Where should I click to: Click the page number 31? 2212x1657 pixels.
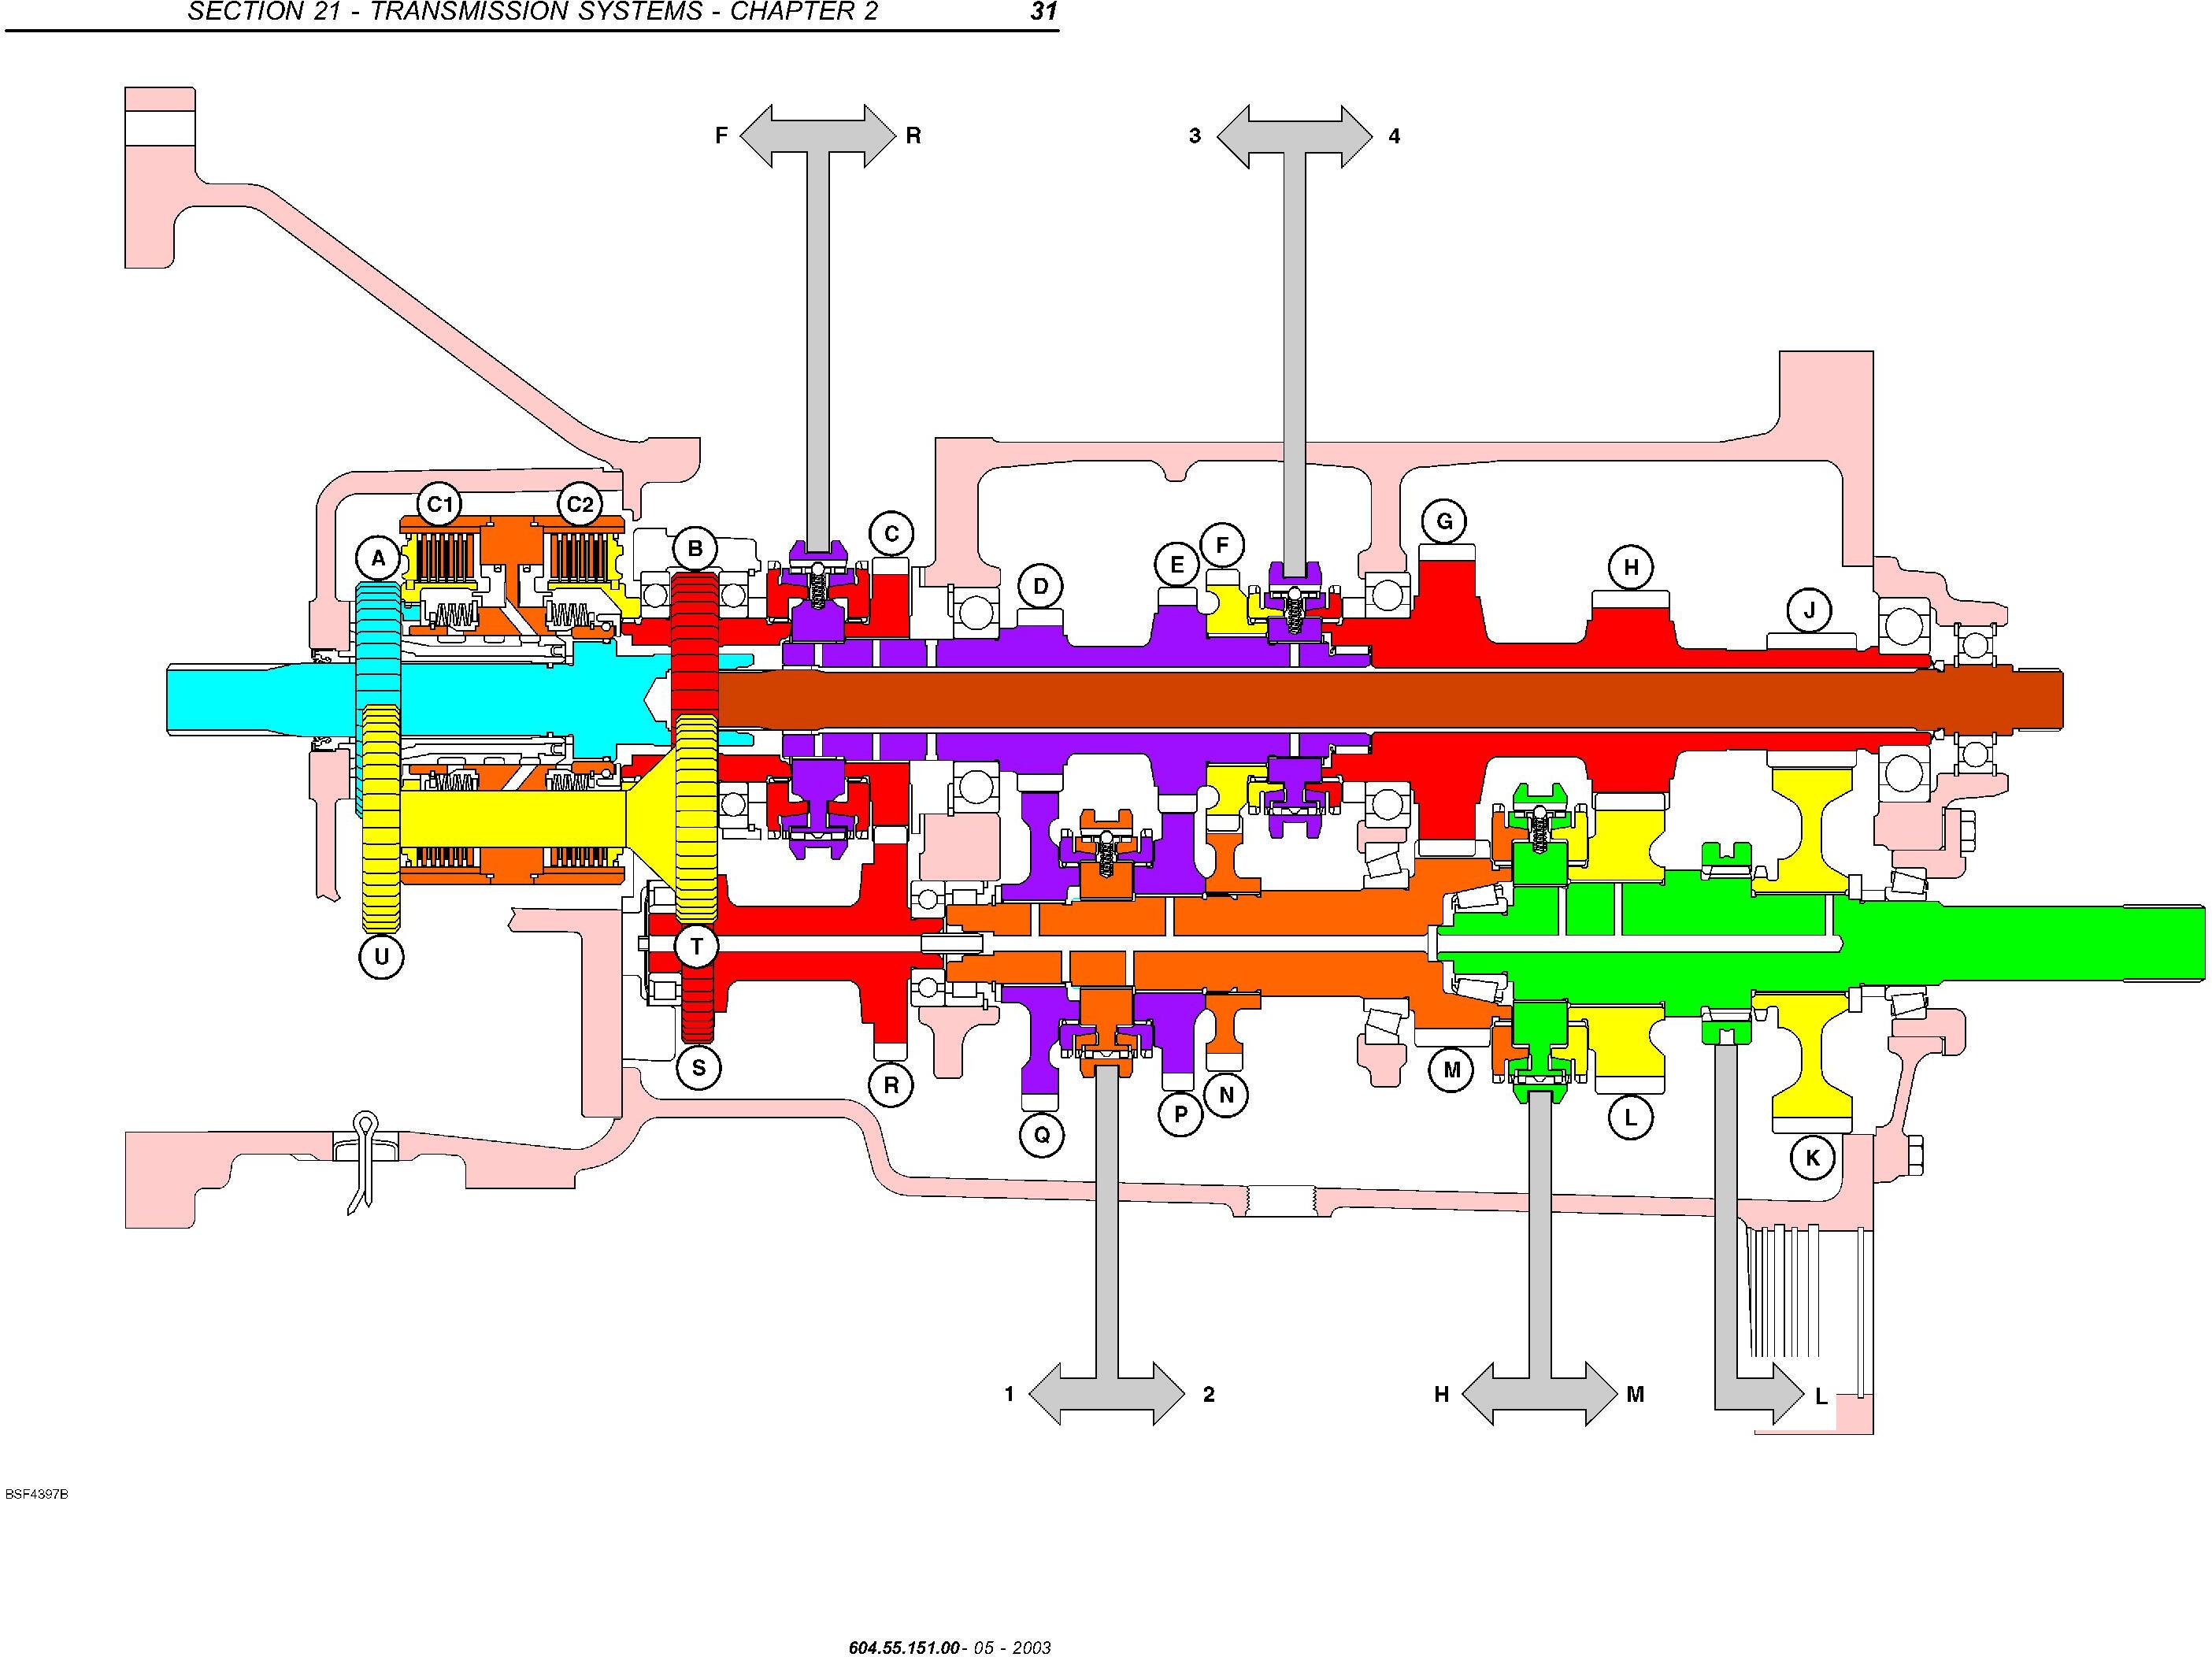tap(1043, 12)
